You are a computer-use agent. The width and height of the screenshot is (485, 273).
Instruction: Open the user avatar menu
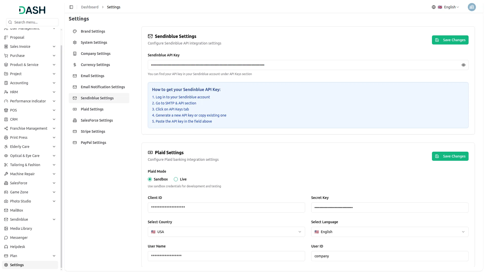471,7
